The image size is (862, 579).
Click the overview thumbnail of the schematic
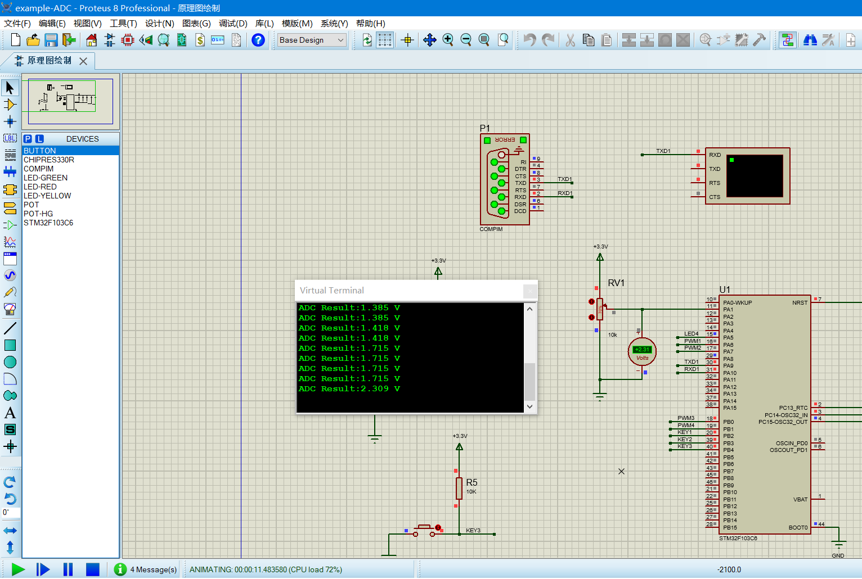point(70,102)
